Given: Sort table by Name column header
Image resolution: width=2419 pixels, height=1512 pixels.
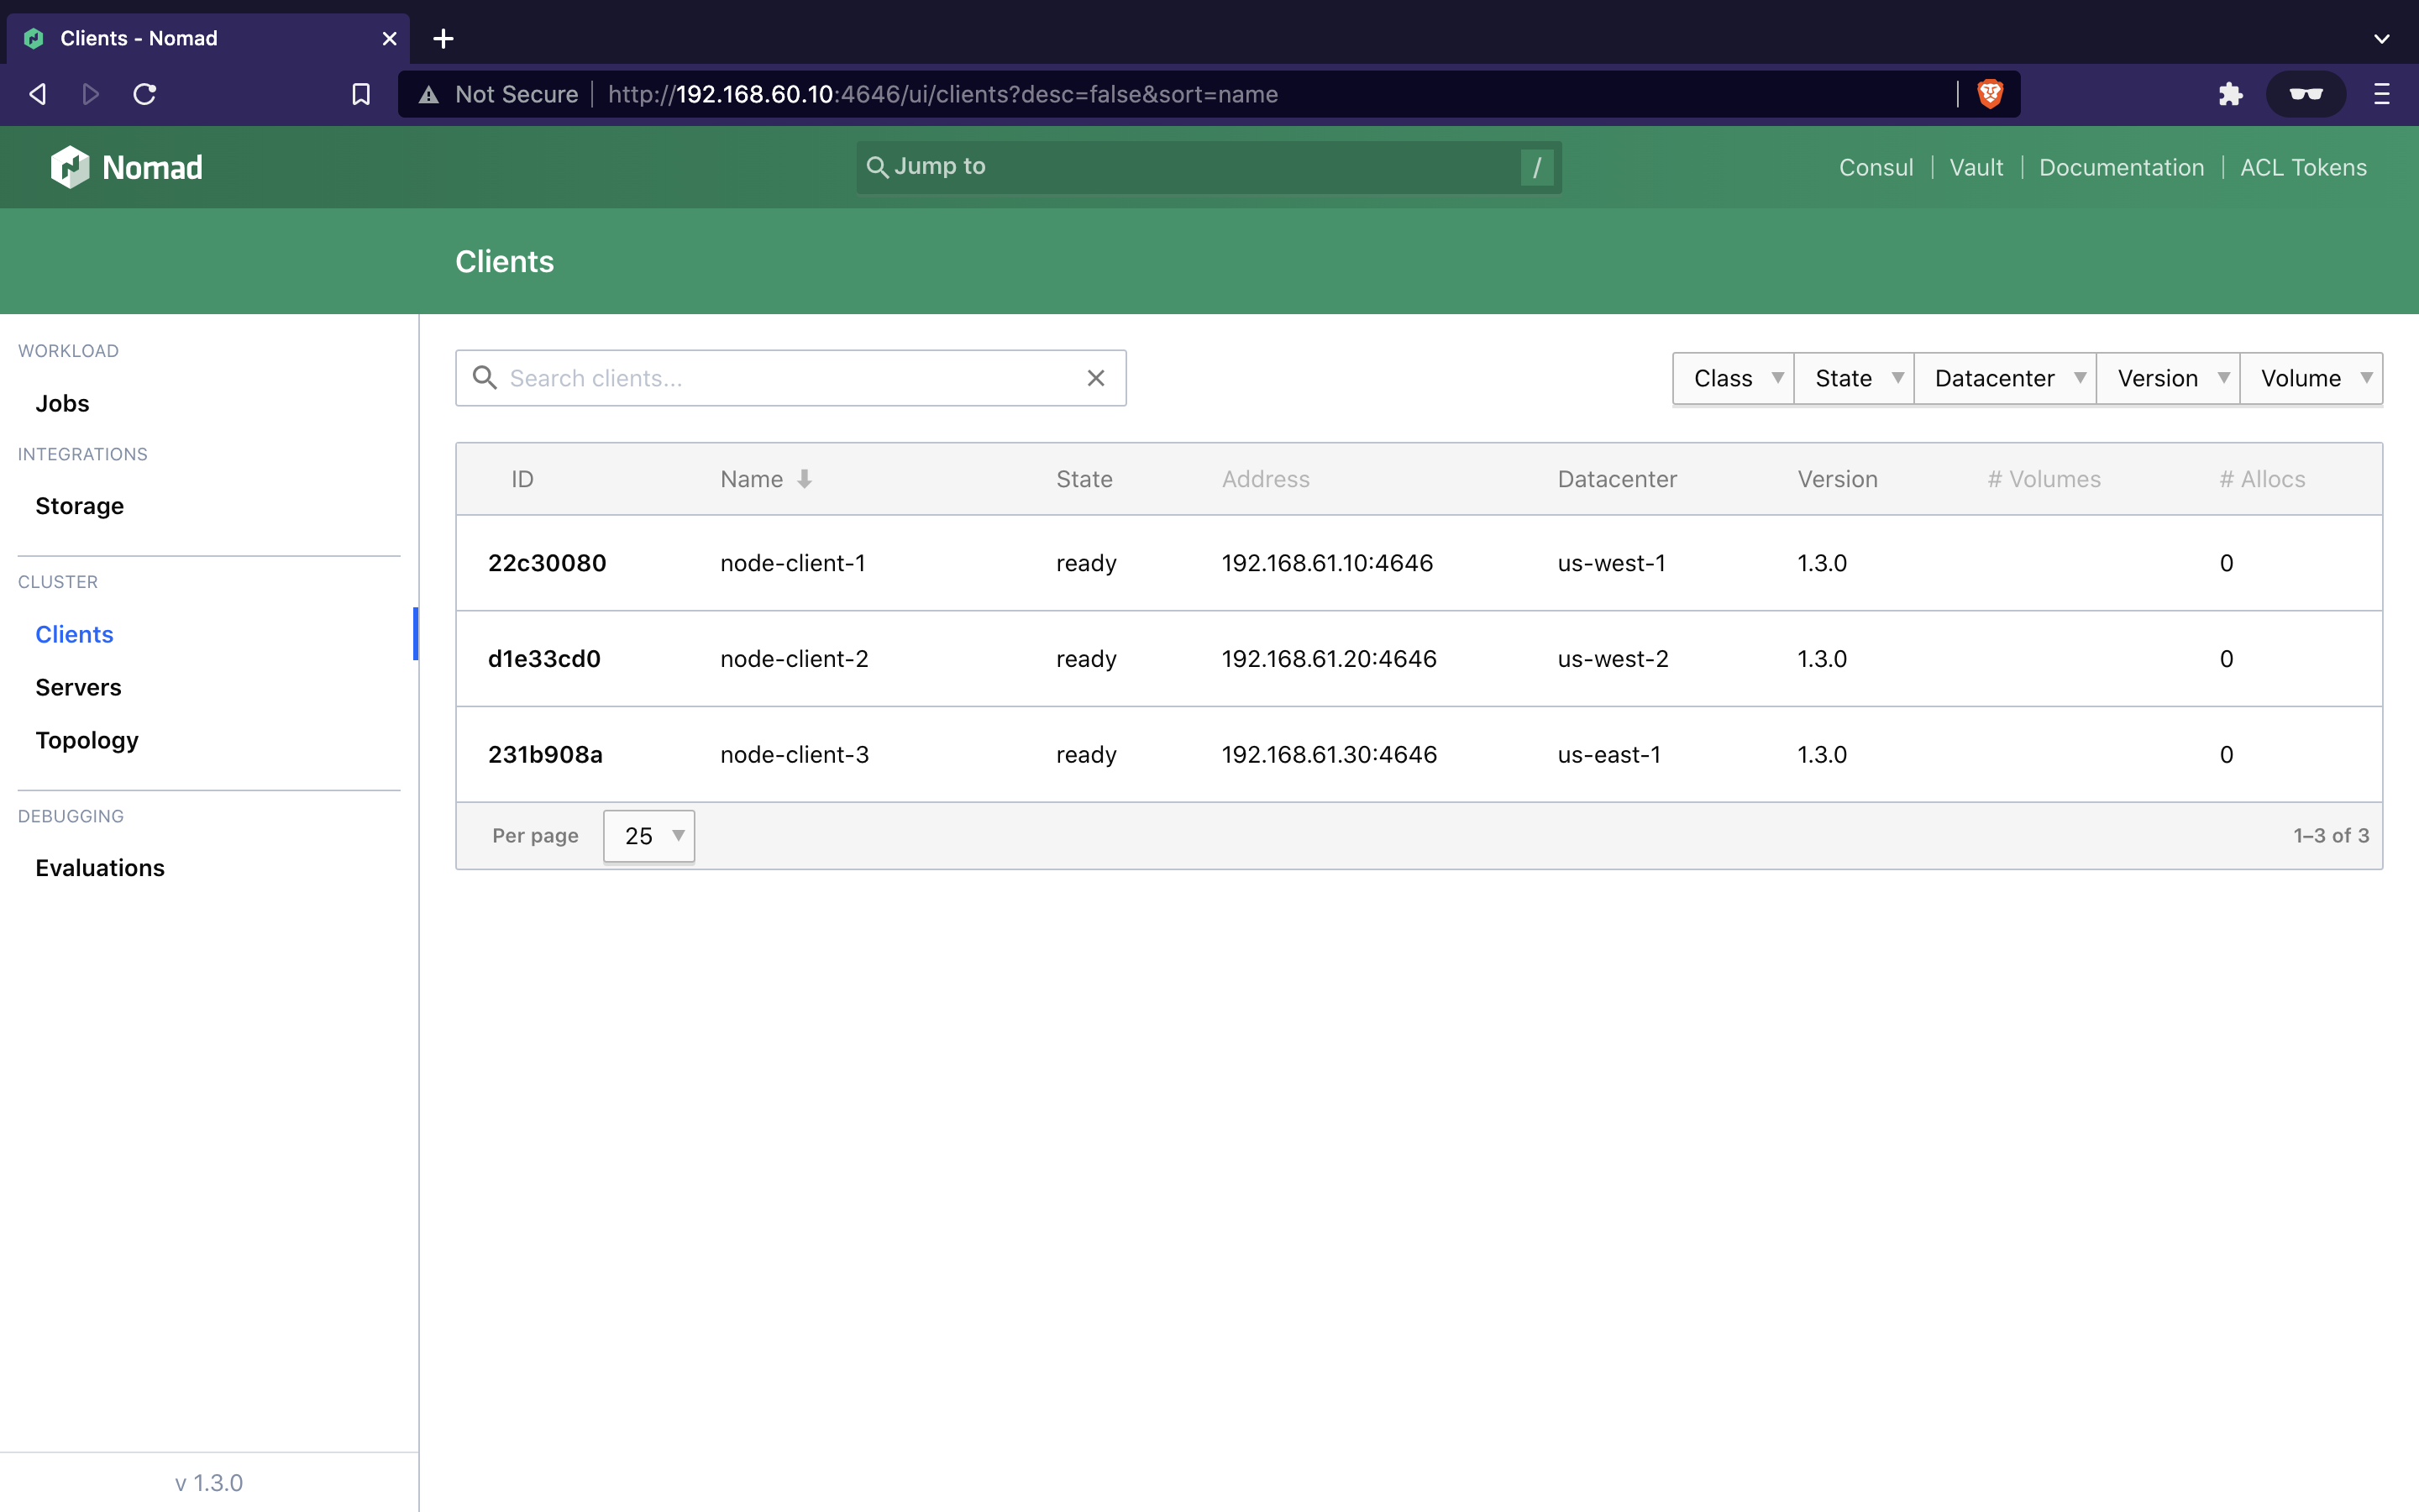Looking at the screenshot, I should (753, 479).
